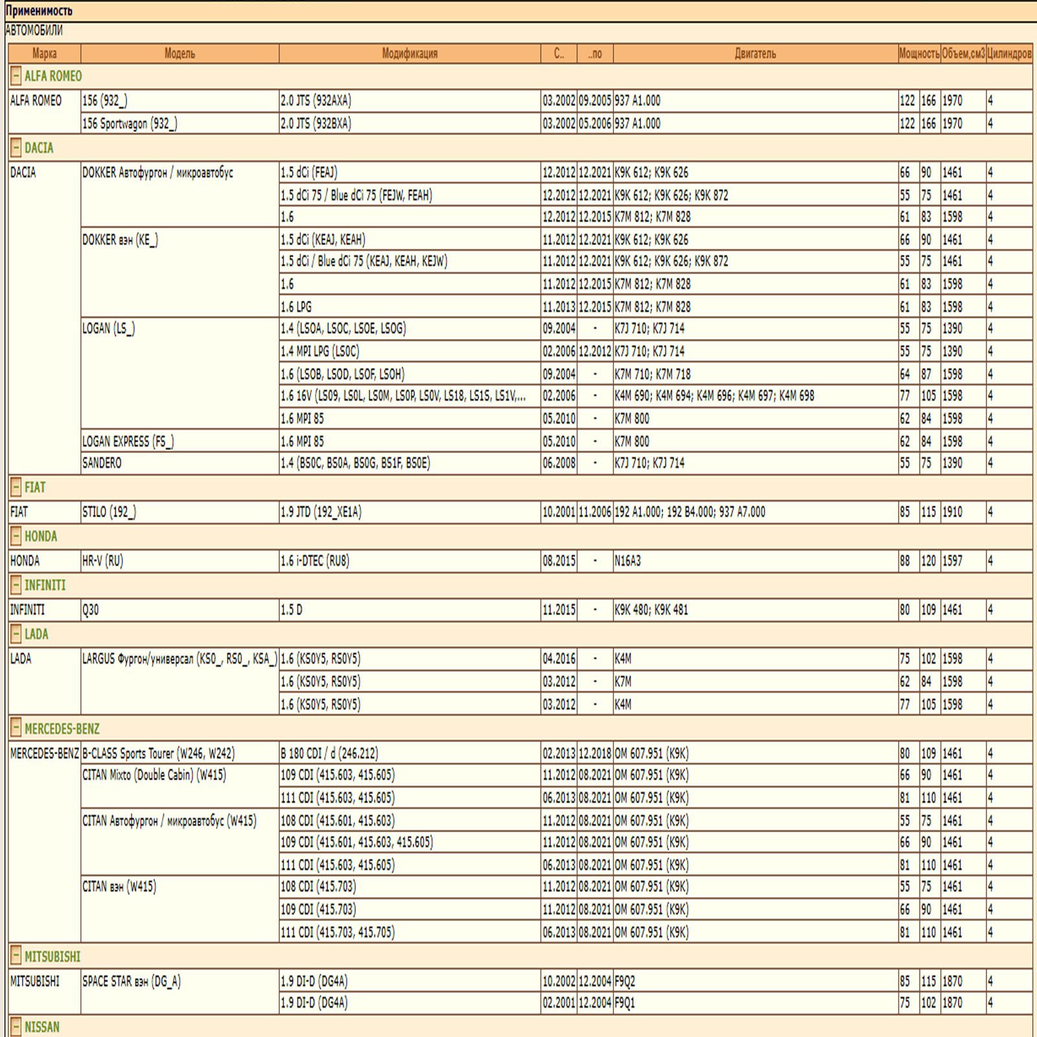Collapse the MITSUBISHI section

coord(16,957)
